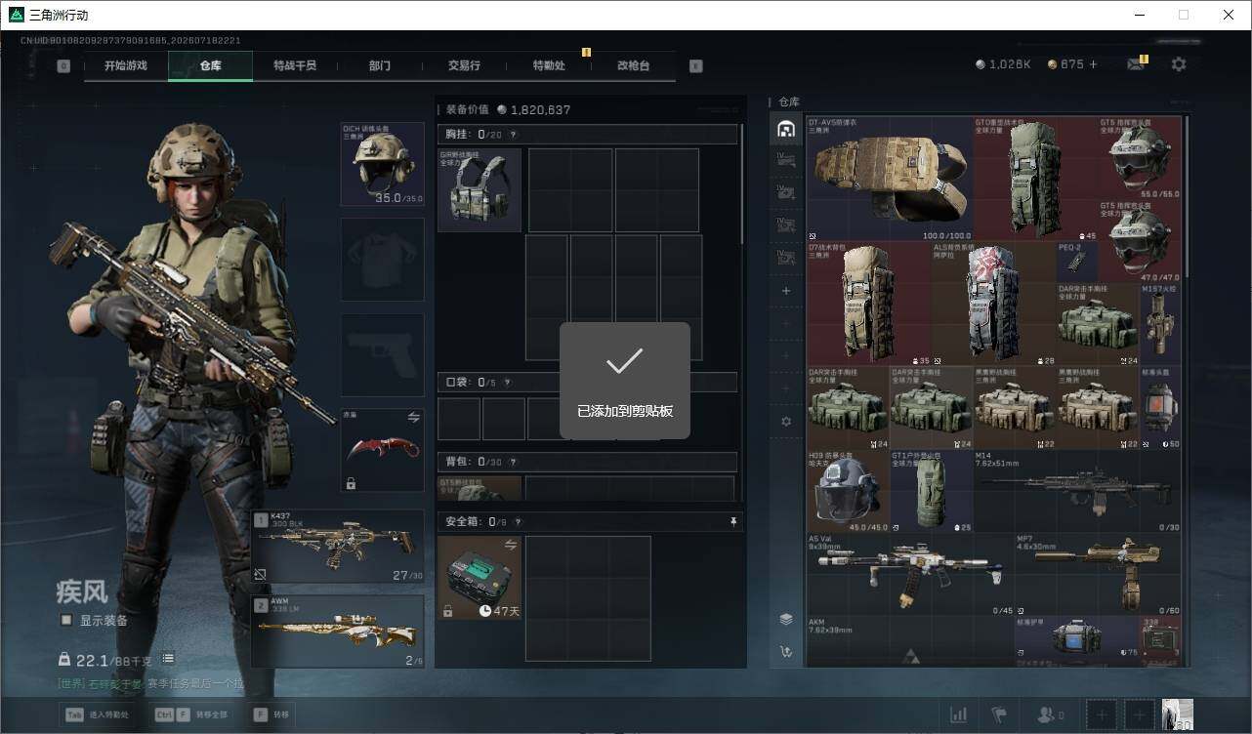The height and width of the screenshot is (734, 1252).
Task: Click the Tab 进入特勤处 button
Action: (97, 714)
